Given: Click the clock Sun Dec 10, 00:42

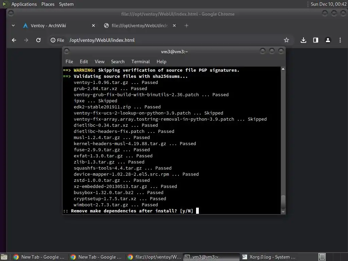Looking at the screenshot, I should click(x=329, y=4).
